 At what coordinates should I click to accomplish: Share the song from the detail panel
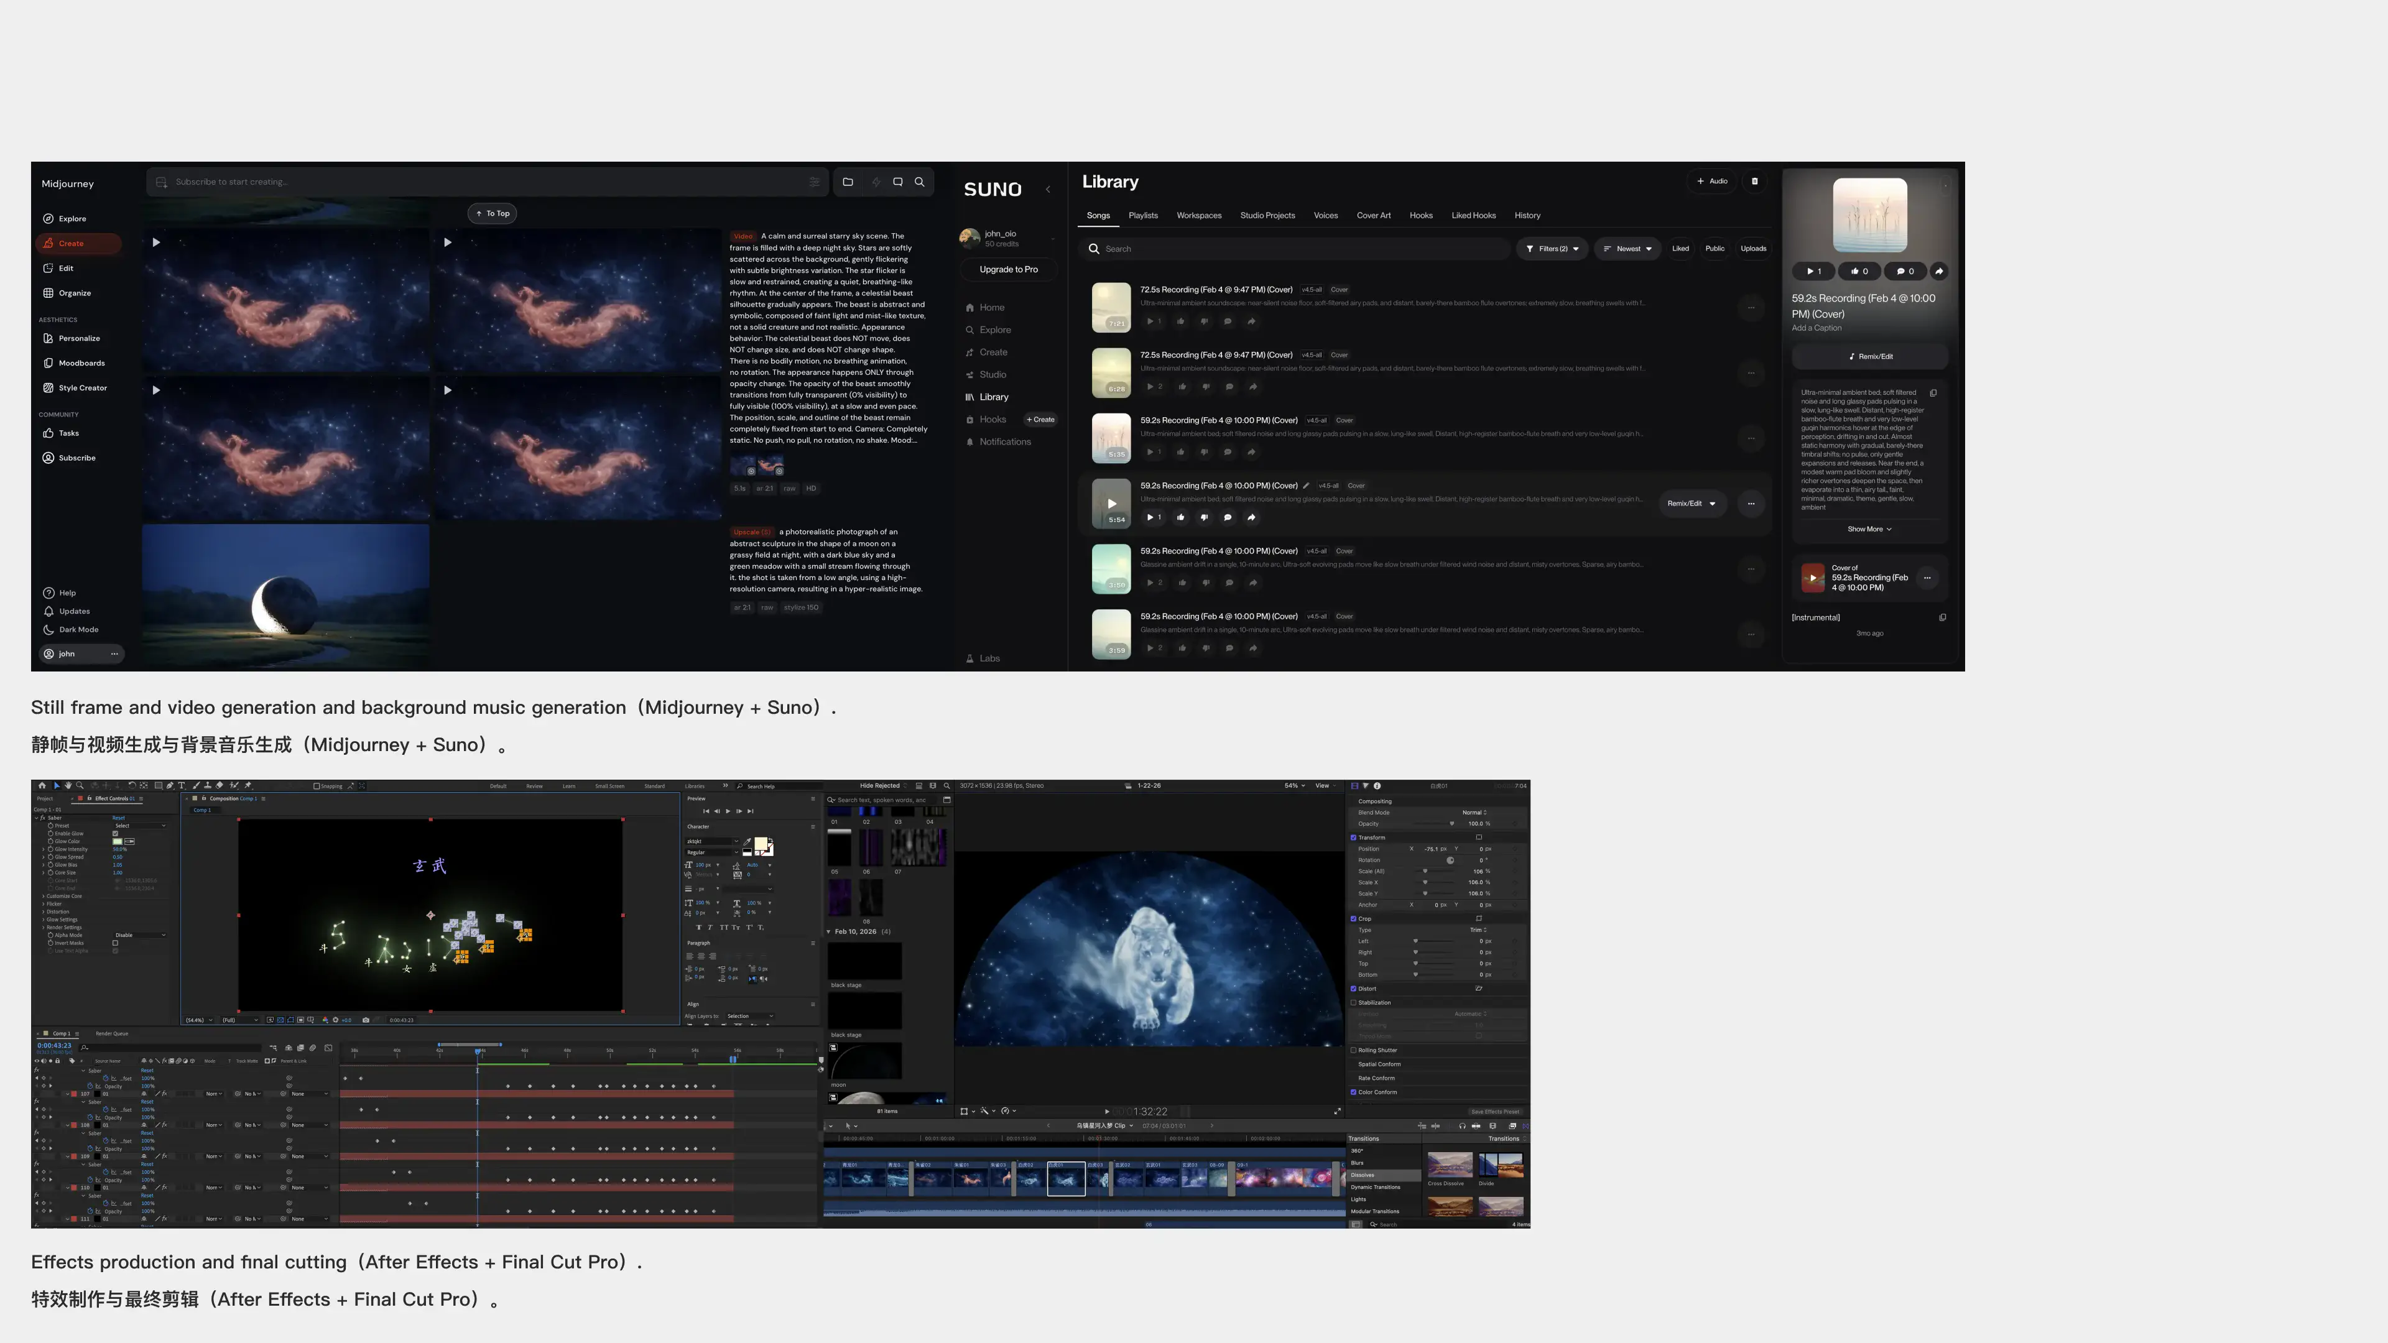click(x=1938, y=272)
